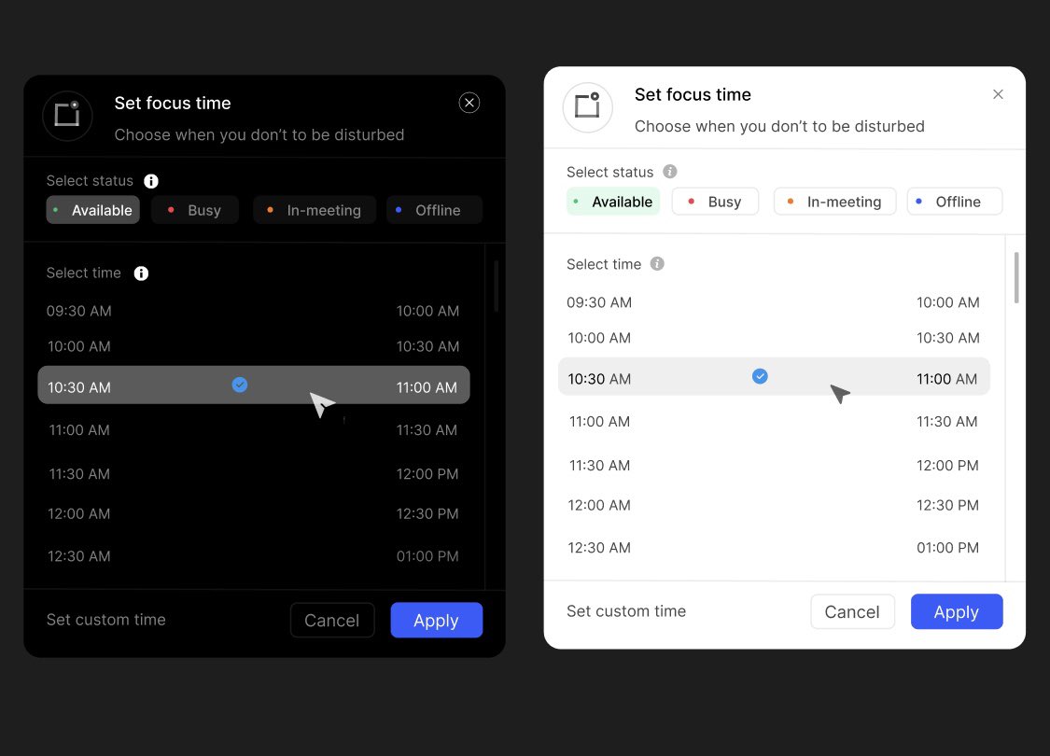Choose highlighted 10:30 AM – 11:00 AM slot, light dialog
Image resolution: width=1050 pixels, height=756 pixels.
tap(774, 376)
